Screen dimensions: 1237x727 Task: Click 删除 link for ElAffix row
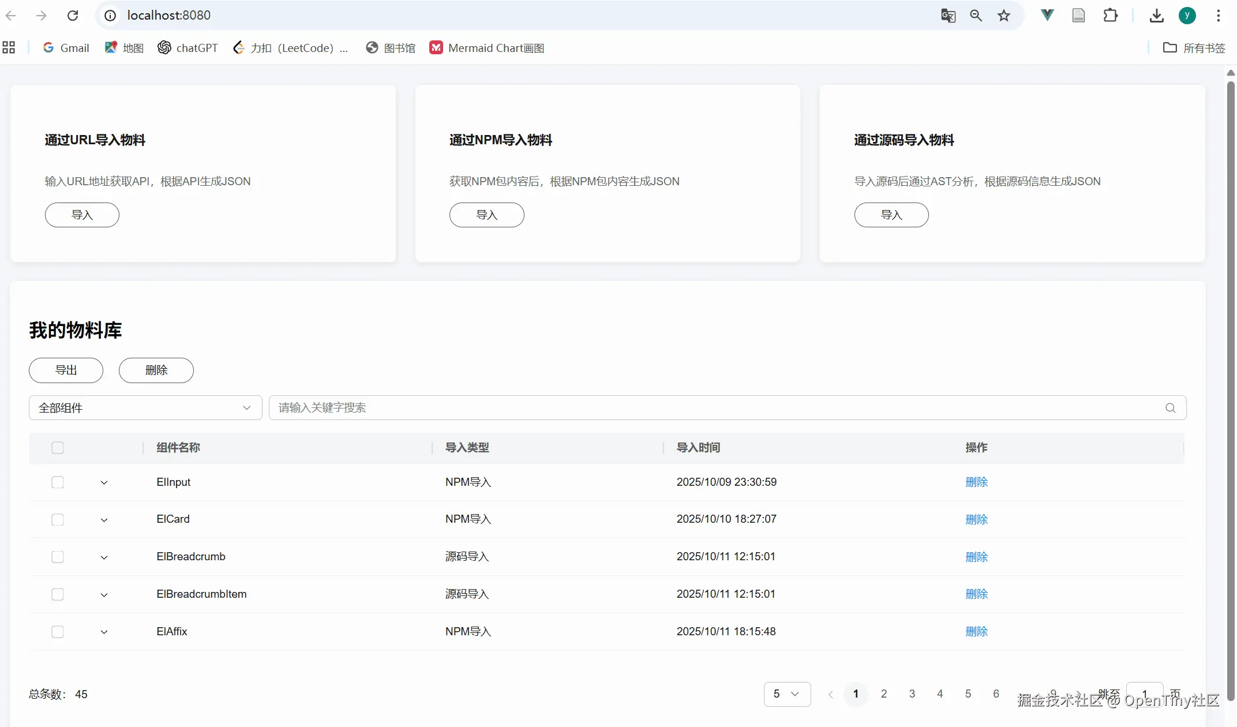click(976, 632)
